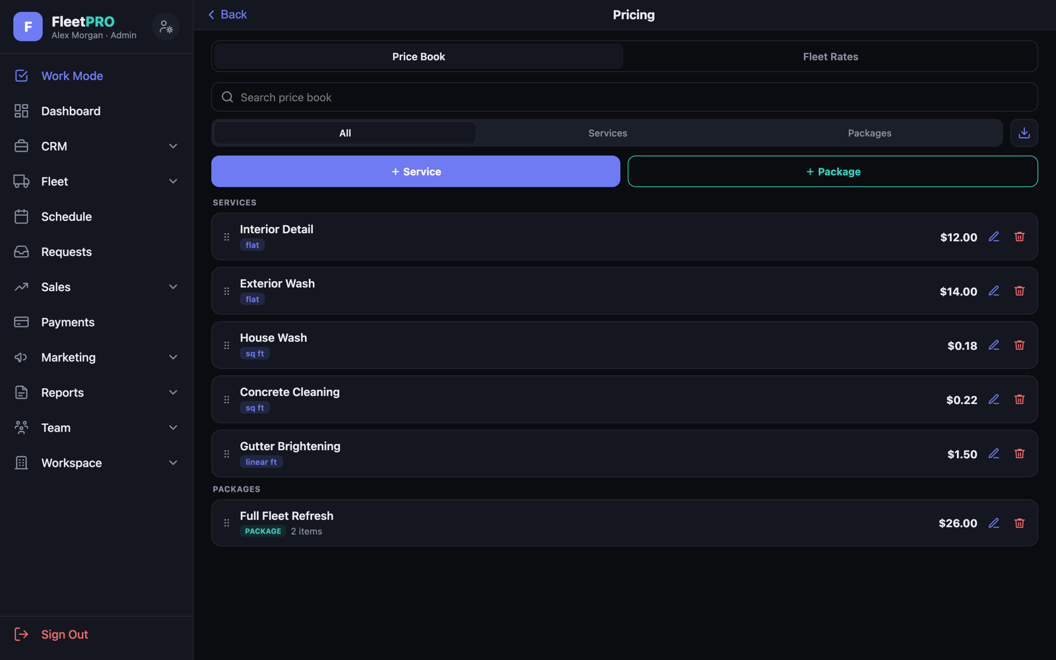Click the $0.22 Concrete Cleaning price
The height and width of the screenshot is (660, 1056).
pyautogui.click(x=962, y=400)
